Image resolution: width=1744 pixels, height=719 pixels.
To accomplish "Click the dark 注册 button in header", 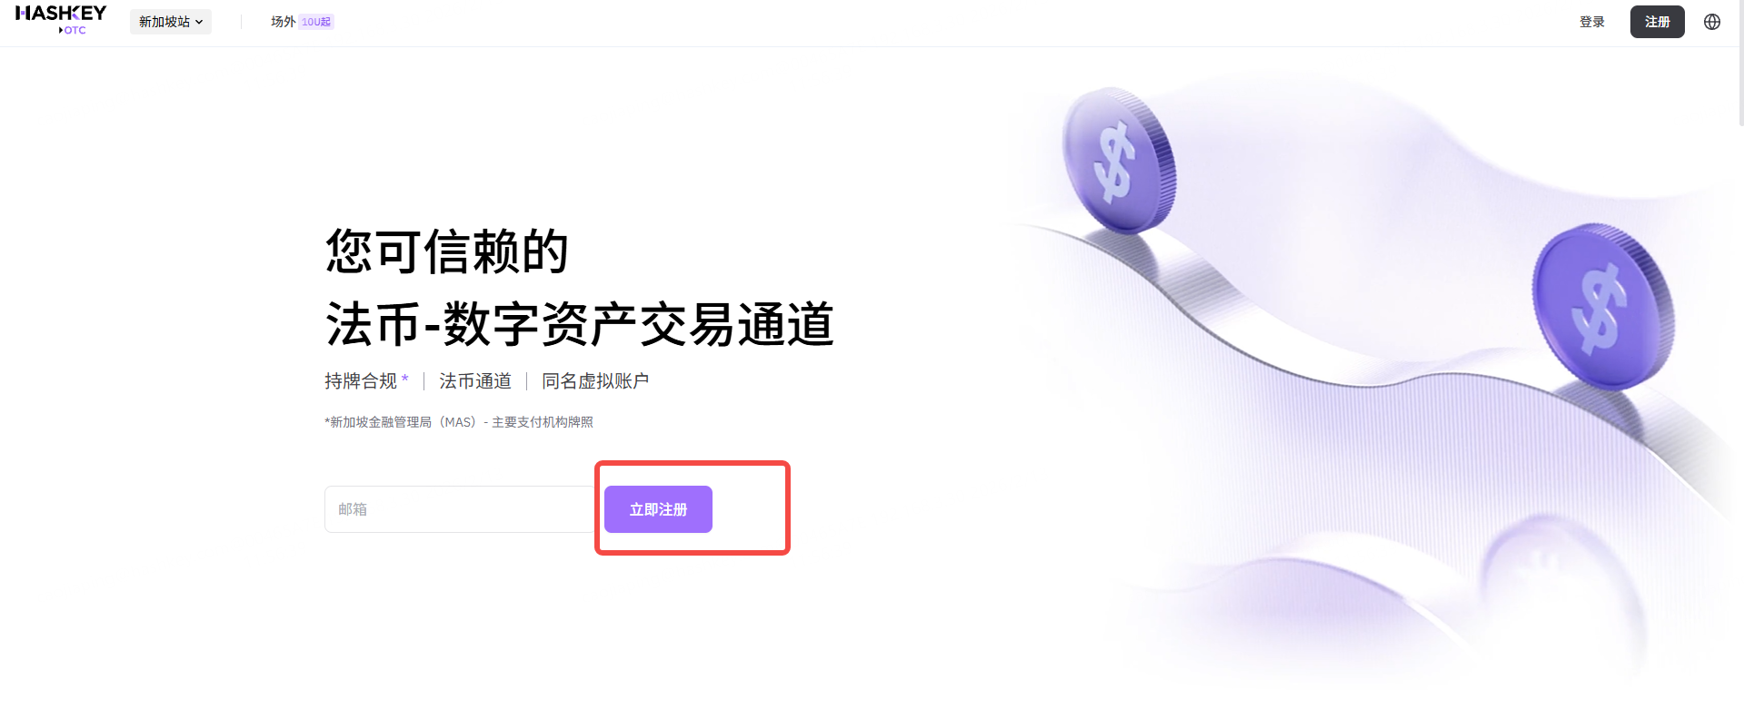I will [x=1658, y=22].
